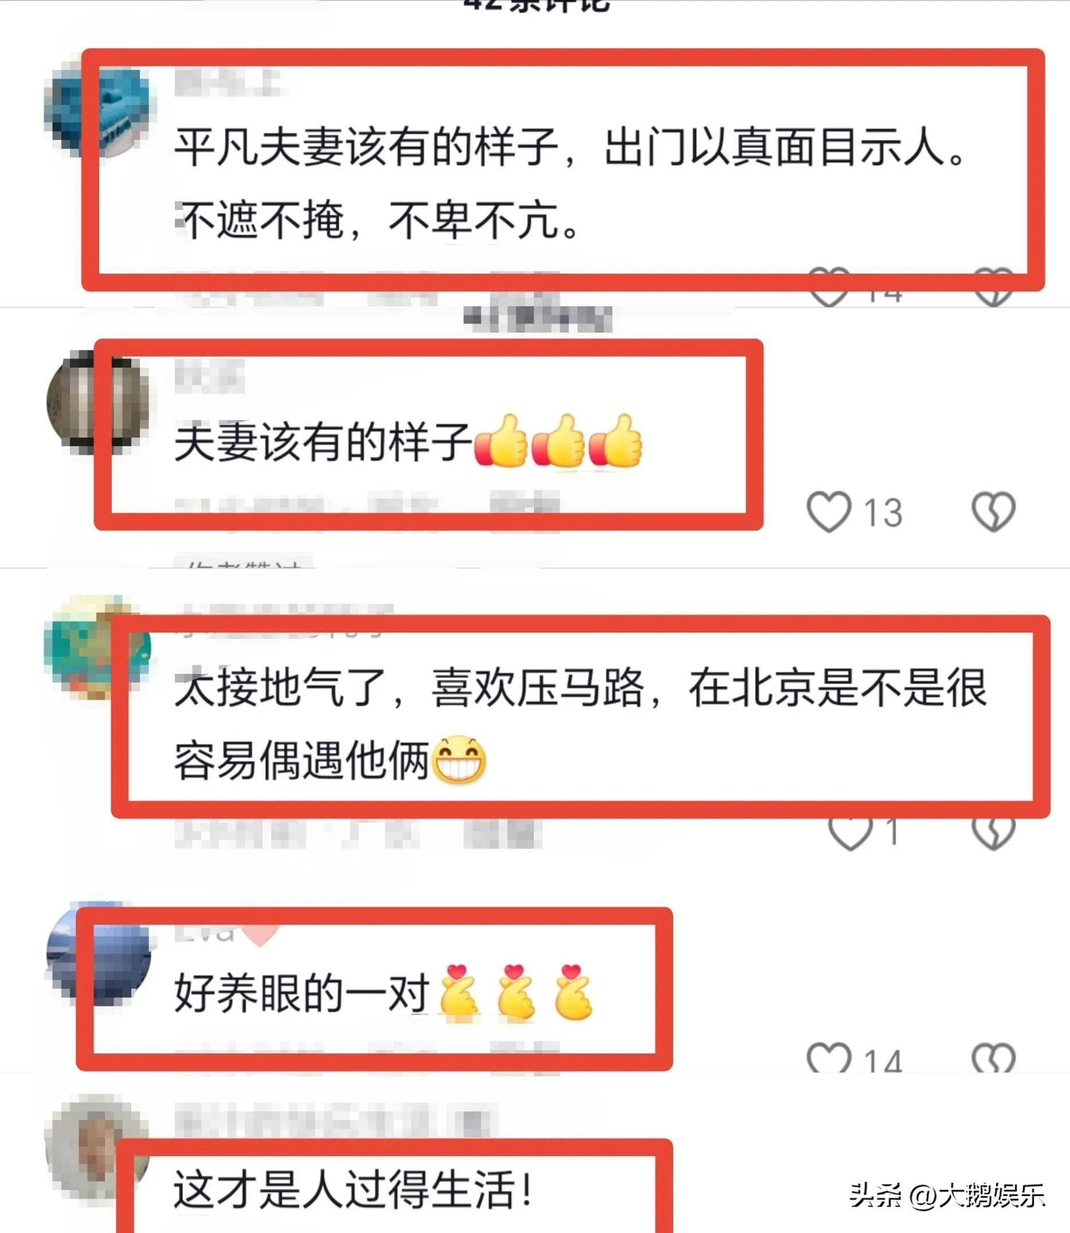Open avatar beside thumbs-up emoji comment

97,401
